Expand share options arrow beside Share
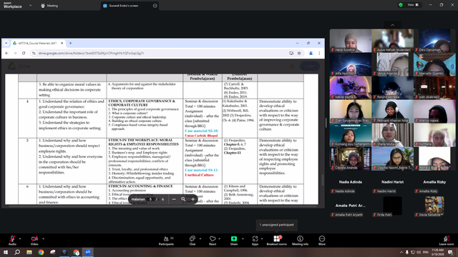 (243, 238)
